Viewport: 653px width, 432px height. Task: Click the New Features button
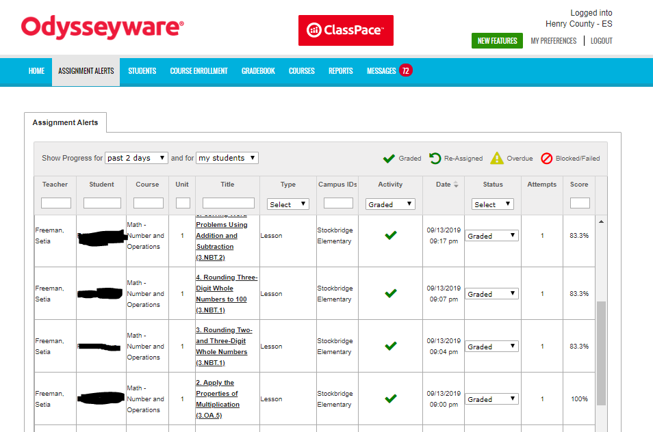click(497, 41)
